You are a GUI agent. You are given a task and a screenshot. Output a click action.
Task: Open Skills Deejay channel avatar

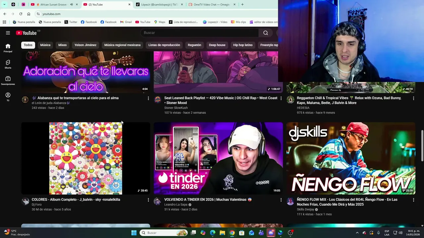tap(290, 201)
